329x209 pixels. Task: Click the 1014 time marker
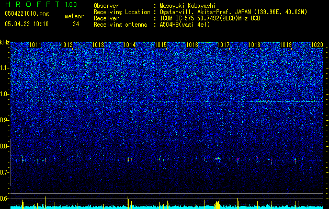click(x=130, y=45)
